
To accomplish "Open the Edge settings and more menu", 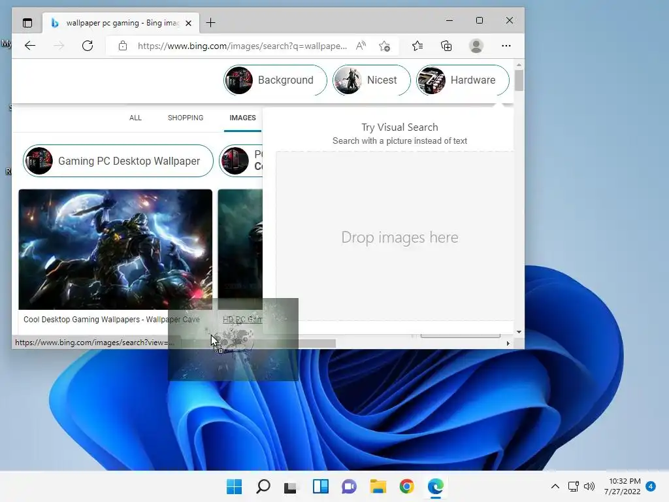I will click(506, 46).
